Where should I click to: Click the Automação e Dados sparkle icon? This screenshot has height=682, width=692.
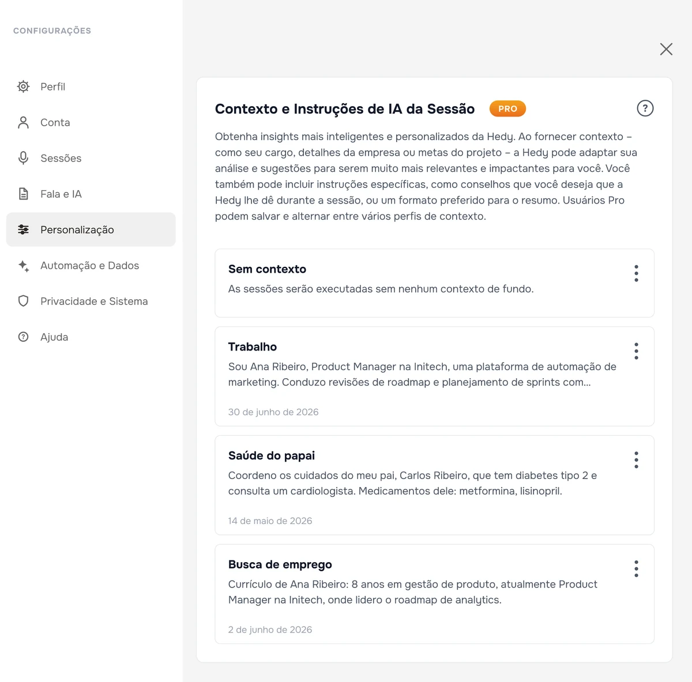pos(23,265)
